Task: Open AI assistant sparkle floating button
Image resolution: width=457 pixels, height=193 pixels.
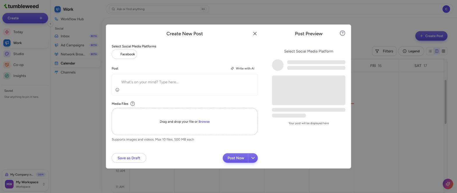Action: click(448, 184)
